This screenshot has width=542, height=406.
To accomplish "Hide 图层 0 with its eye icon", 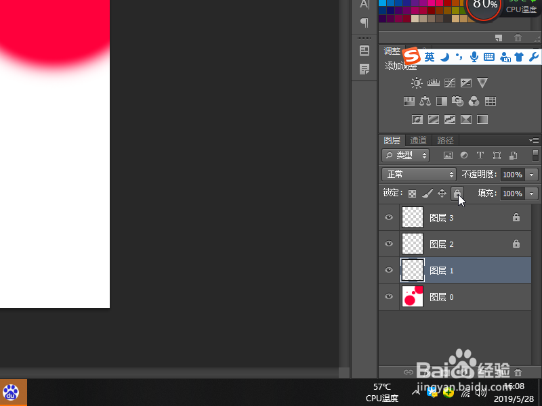I will (x=389, y=296).
